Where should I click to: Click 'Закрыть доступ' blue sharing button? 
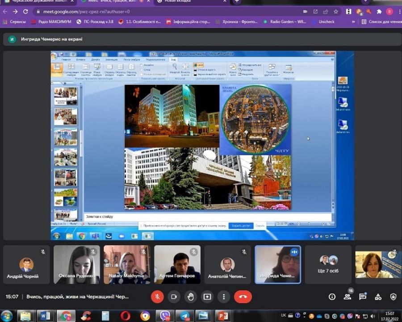coord(241,226)
